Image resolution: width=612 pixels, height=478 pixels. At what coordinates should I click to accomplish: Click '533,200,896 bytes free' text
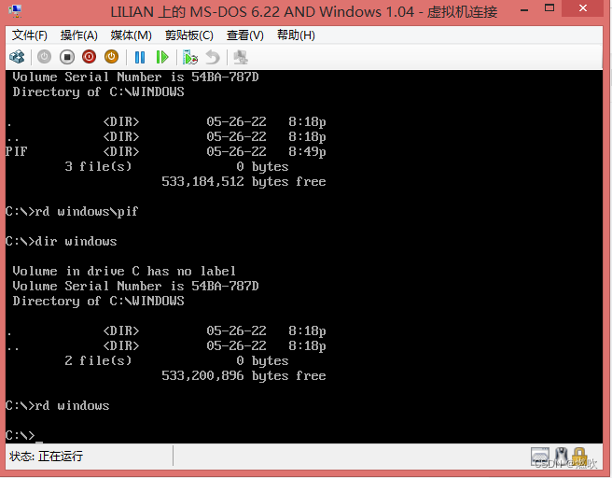tap(243, 375)
